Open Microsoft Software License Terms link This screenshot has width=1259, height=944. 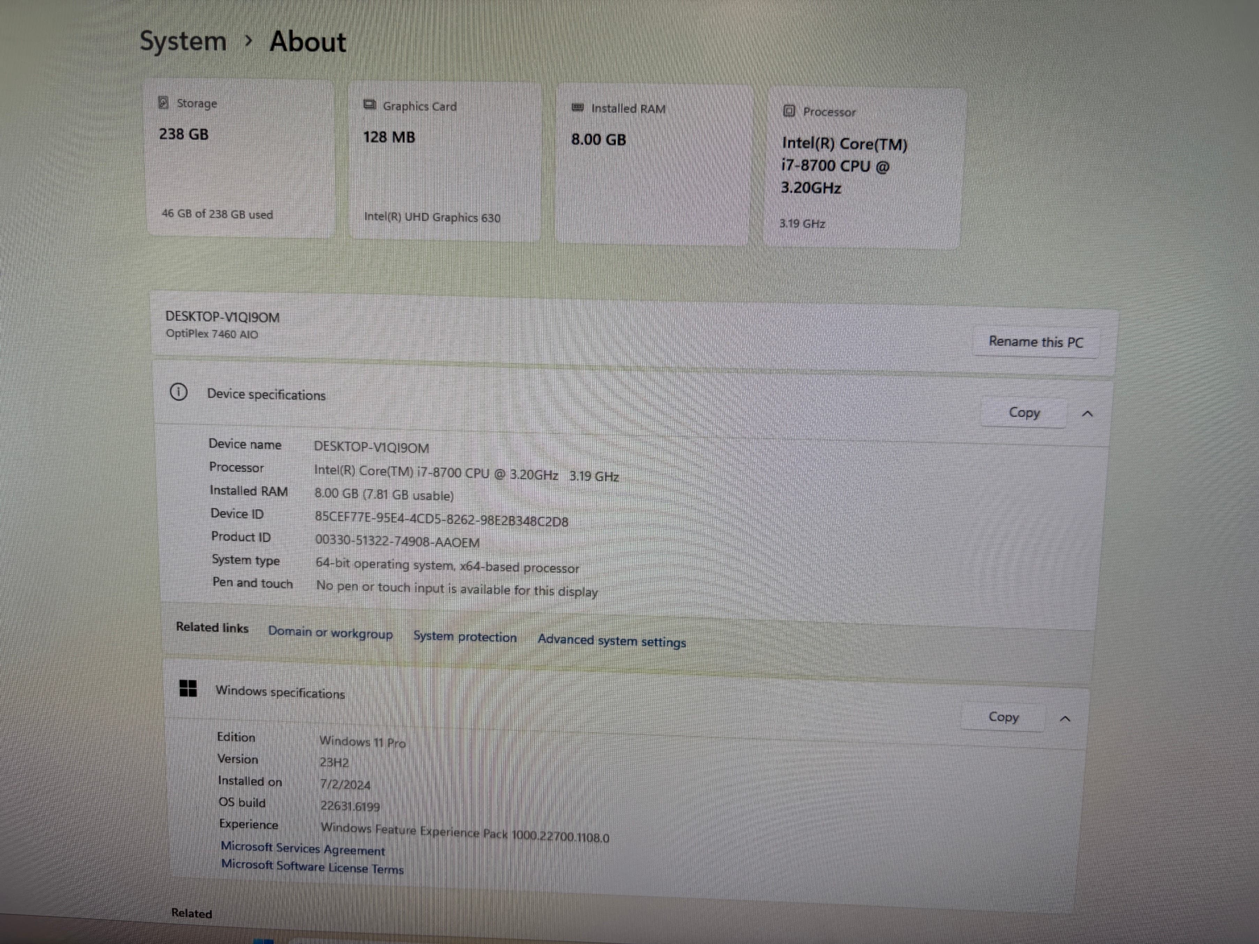(312, 867)
